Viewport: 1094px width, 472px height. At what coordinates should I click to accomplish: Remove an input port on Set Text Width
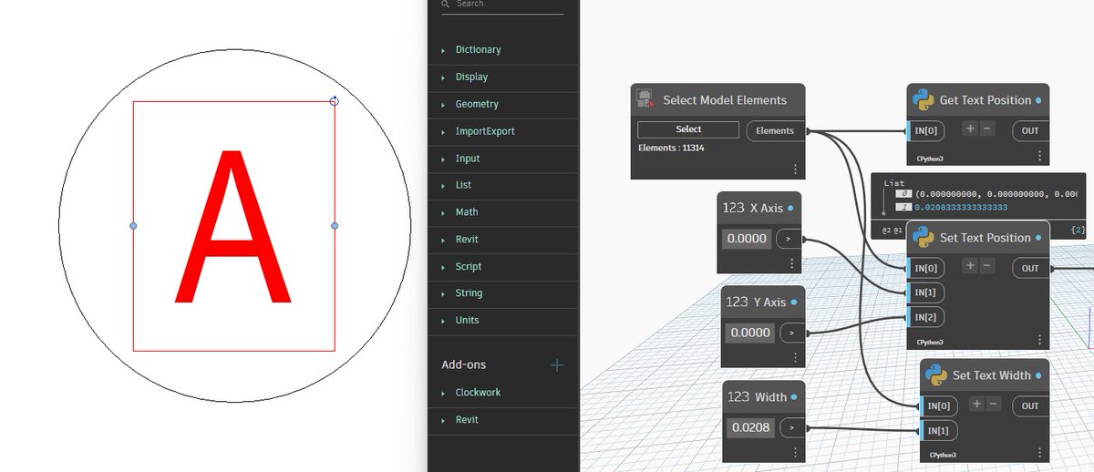click(x=993, y=405)
